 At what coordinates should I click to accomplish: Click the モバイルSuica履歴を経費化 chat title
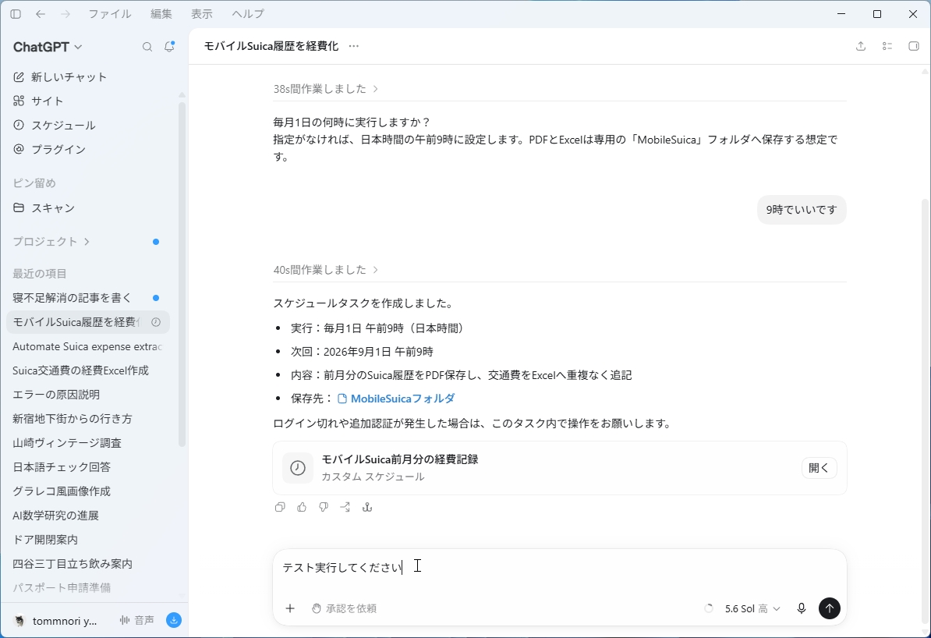click(271, 46)
